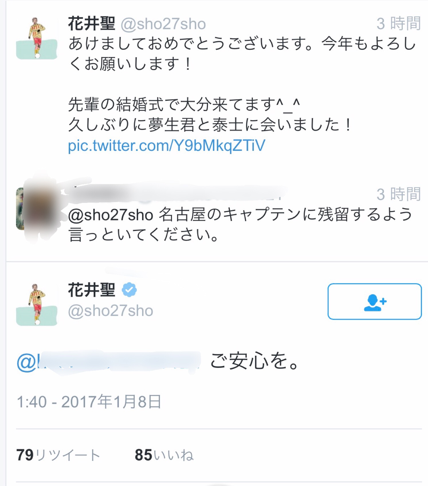Open the 1:40 - 2017年1月8日 timestamp

89,402
